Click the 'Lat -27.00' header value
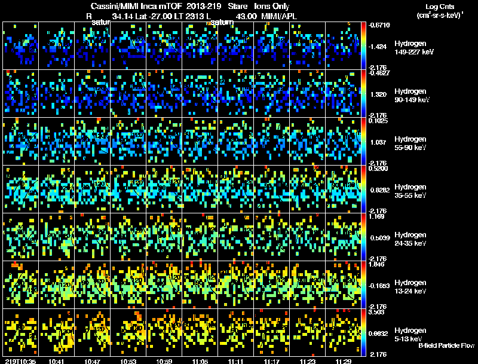The width and height of the screenshot is (478, 364). point(154,17)
